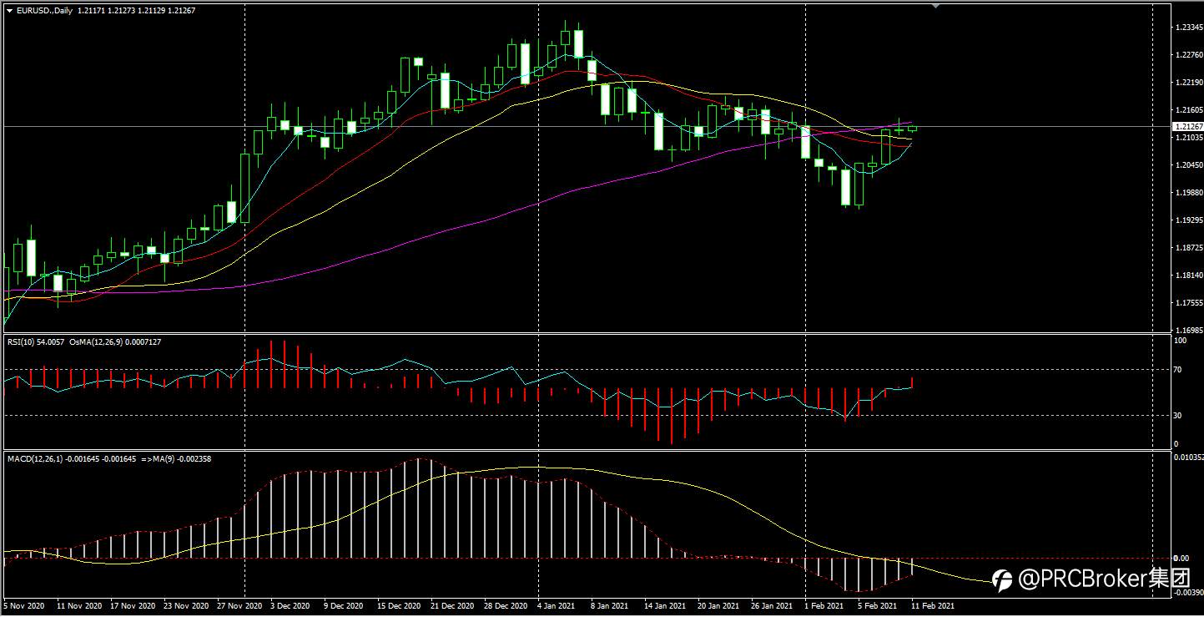Click the 27 Nov 2020 date label
This screenshot has height=617, width=1204.
pyautogui.click(x=239, y=605)
